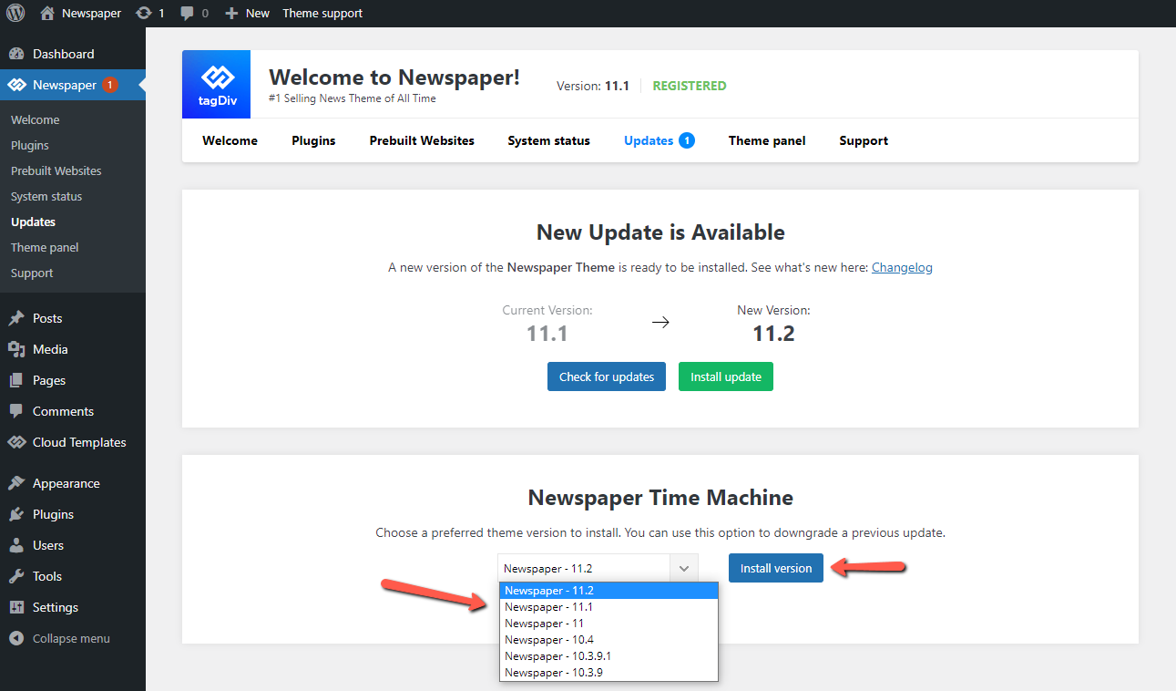This screenshot has width=1176, height=691.
Task: Toggle the version dropdown arrow
Action: click(683, 568)
